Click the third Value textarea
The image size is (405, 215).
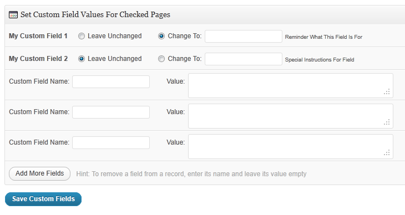pos(291,147)
